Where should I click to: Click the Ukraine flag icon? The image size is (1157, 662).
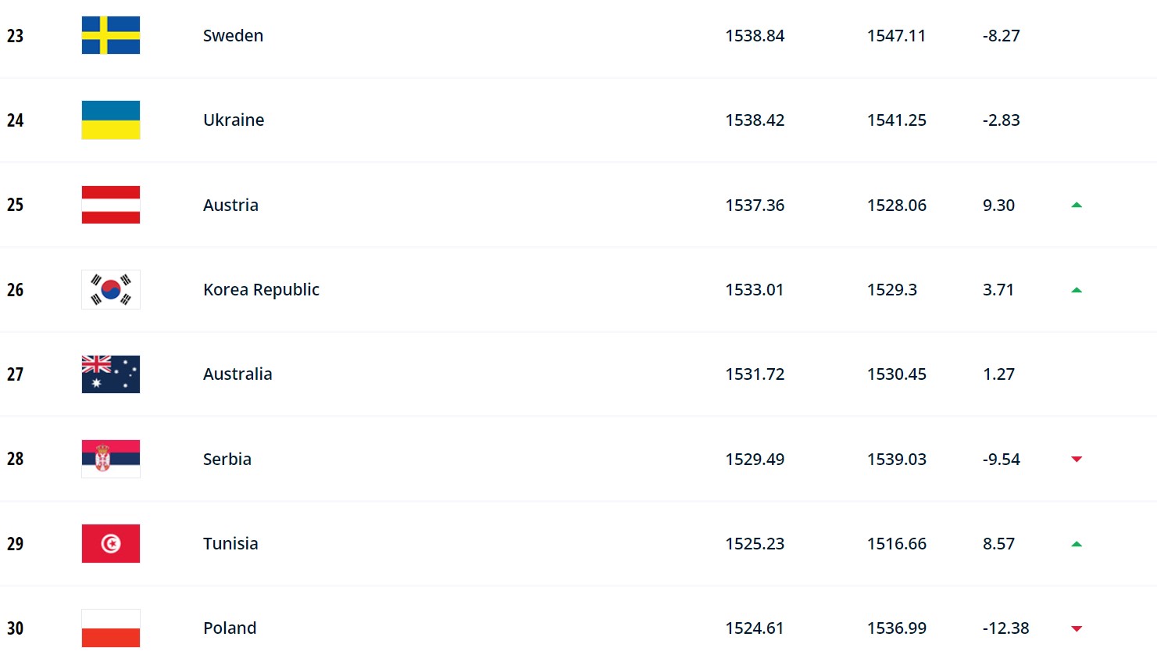pos(111,120)
